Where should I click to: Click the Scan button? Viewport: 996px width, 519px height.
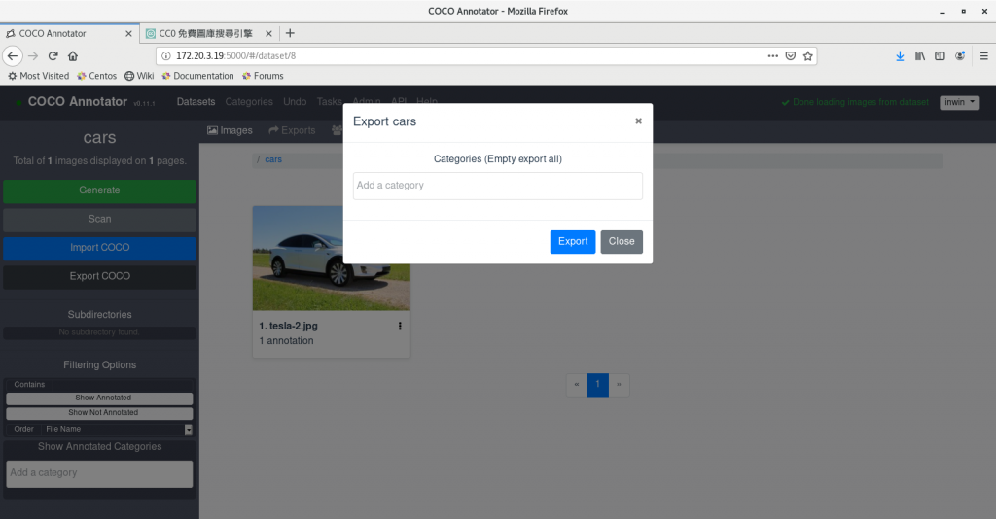click(100, 220)
